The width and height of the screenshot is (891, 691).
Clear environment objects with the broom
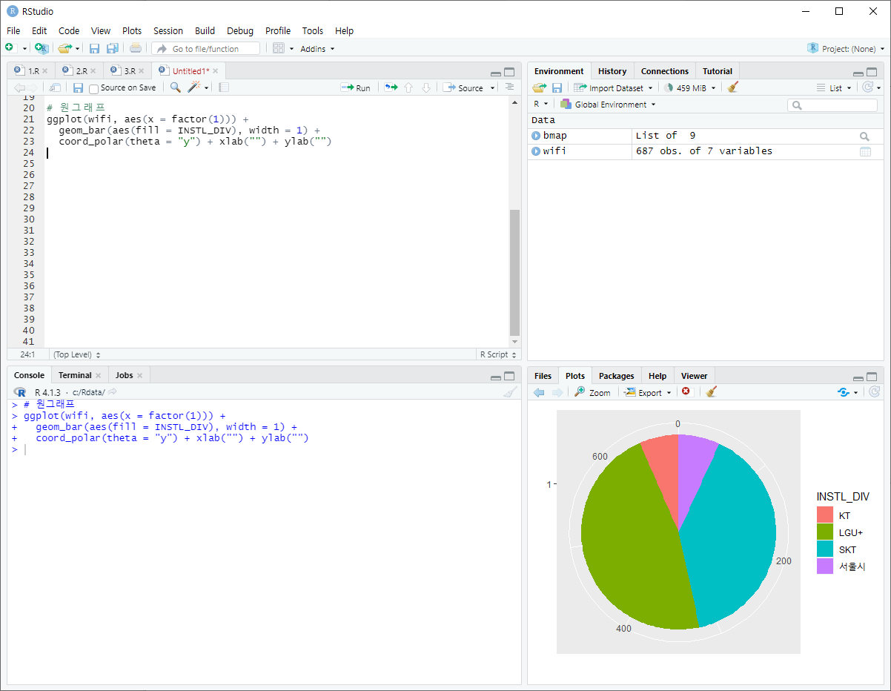tap(733, 87)
